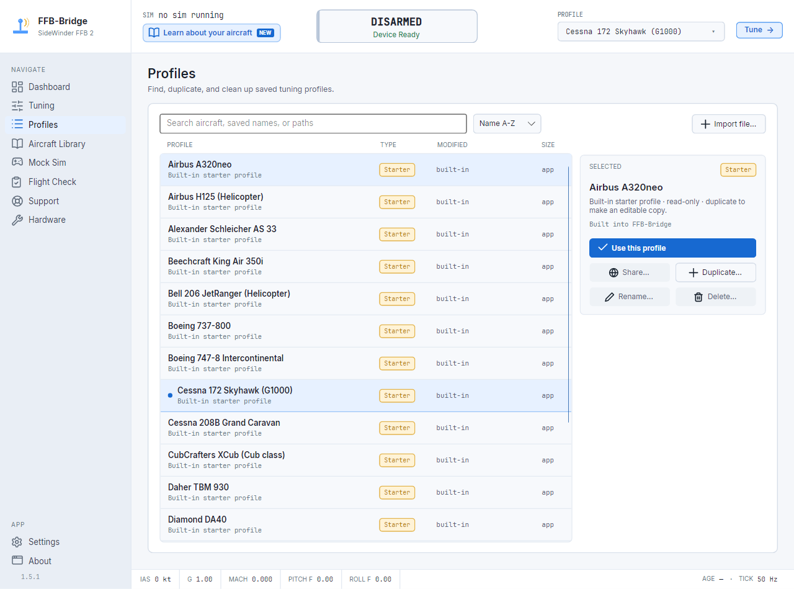Screen dimensions: 794x589
Task: Navigate to Hardware
Action: click(65, 220)
